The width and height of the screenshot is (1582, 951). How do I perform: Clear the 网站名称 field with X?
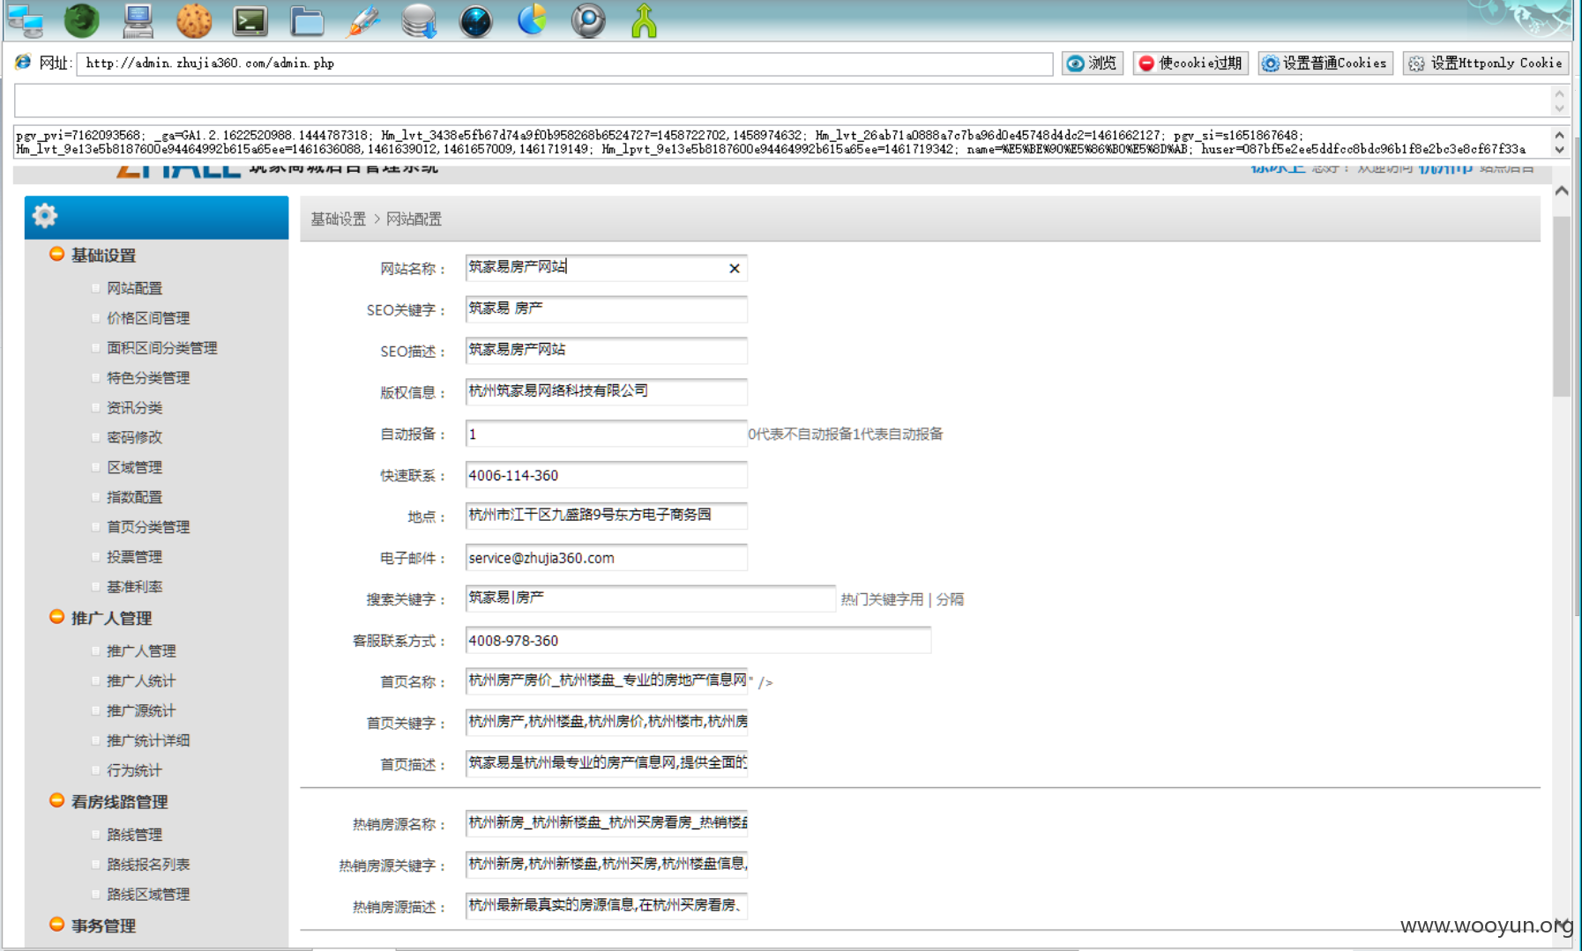point(734,268)
